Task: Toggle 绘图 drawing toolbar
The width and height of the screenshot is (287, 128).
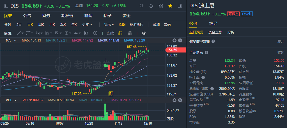Action: coord(122,24)
